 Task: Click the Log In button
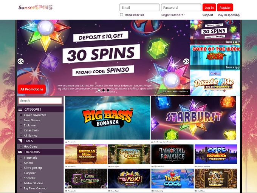point(209,8)
